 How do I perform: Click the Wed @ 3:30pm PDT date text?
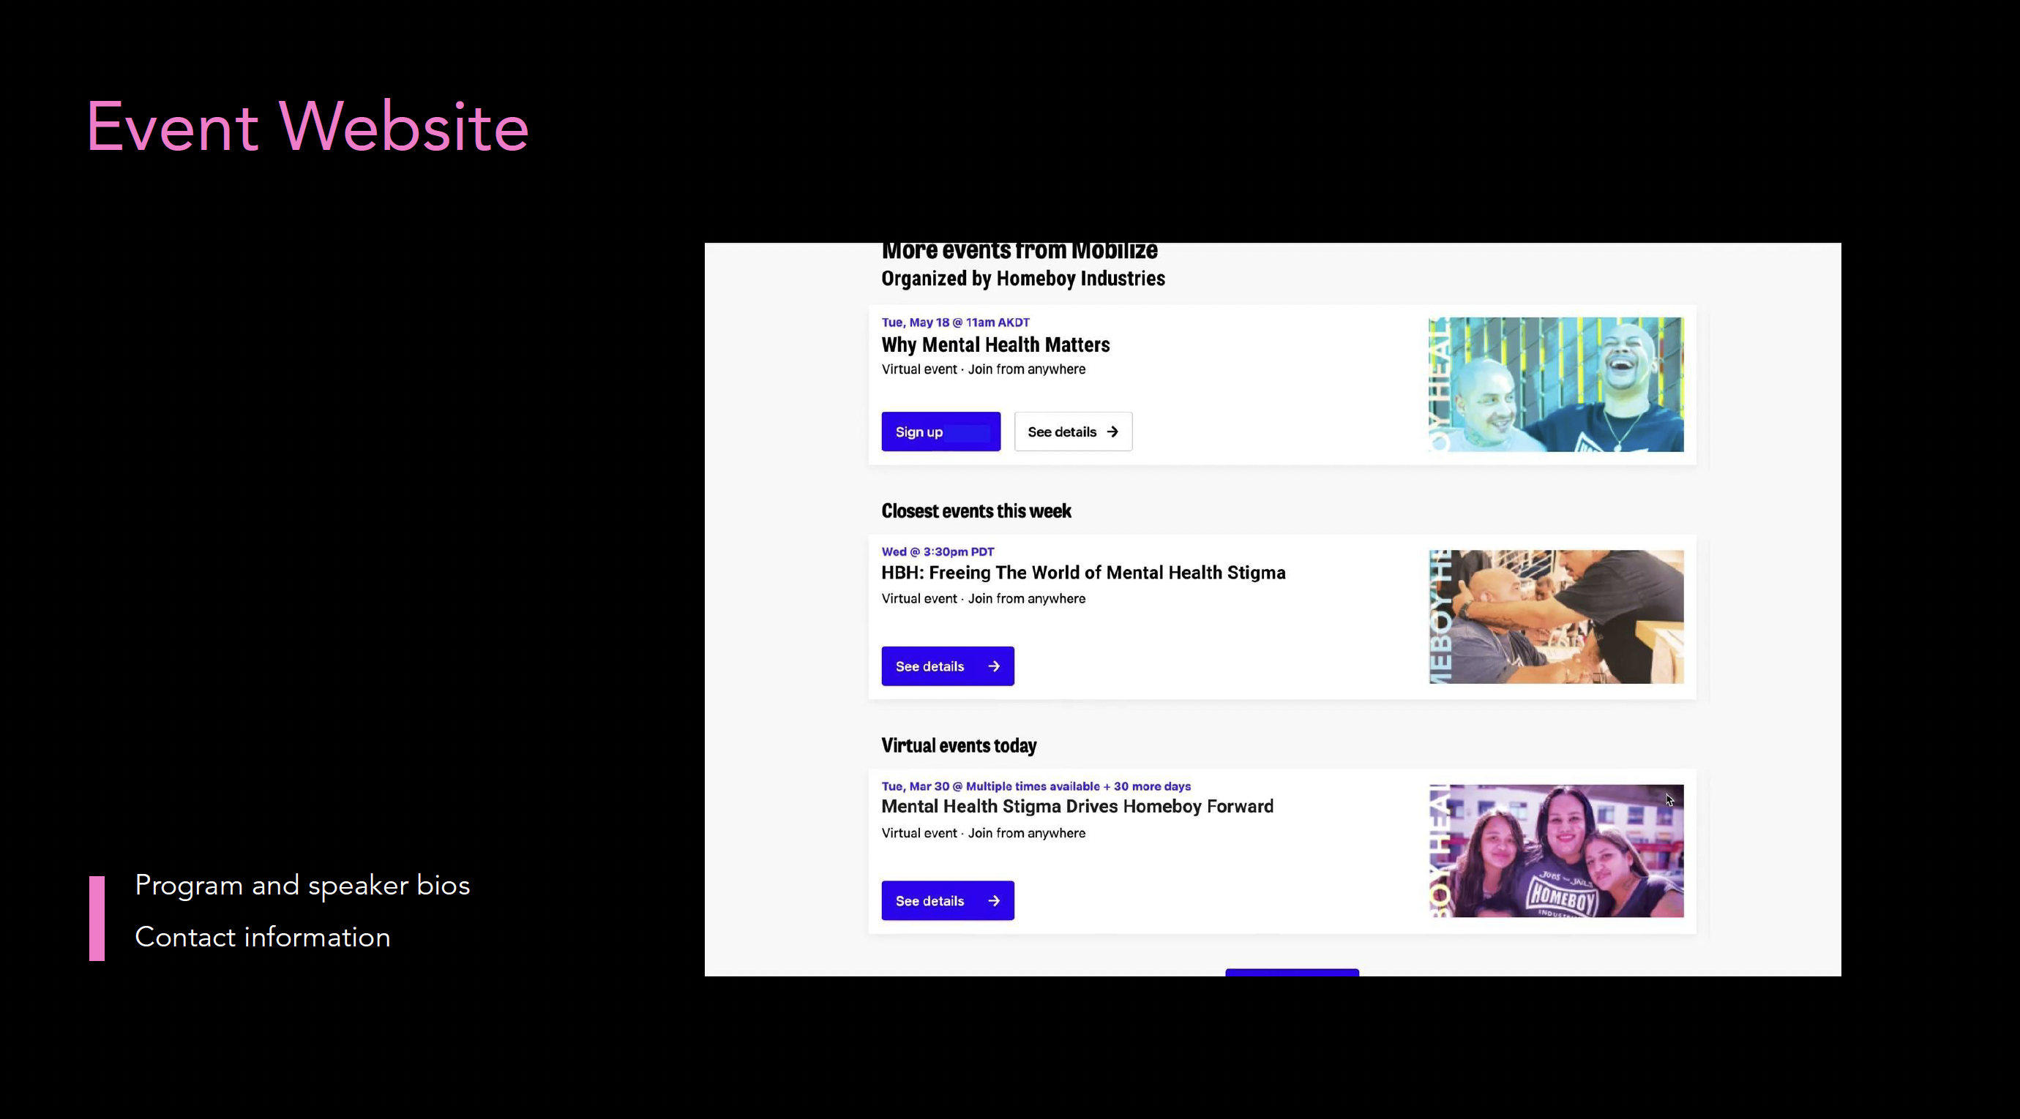pyautogui.click(x=937, y=551)
